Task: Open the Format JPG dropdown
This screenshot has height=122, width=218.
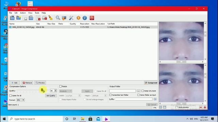Action: point(20,100)
